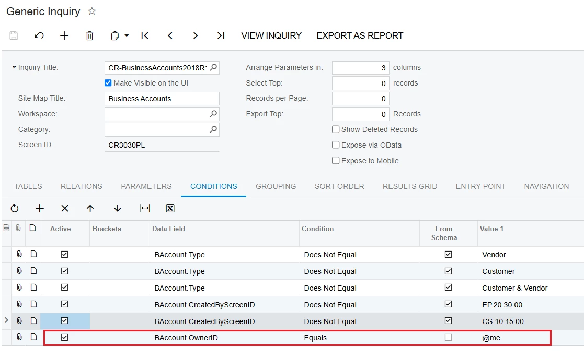The height and width of the screenshot is (359, 584).
Task: Fit columns width in conditions grid
Action: [x=145, y=209]
